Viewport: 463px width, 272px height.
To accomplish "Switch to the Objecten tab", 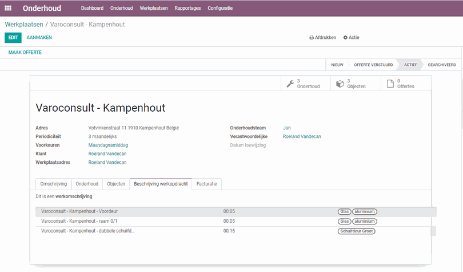I will 116,184.
